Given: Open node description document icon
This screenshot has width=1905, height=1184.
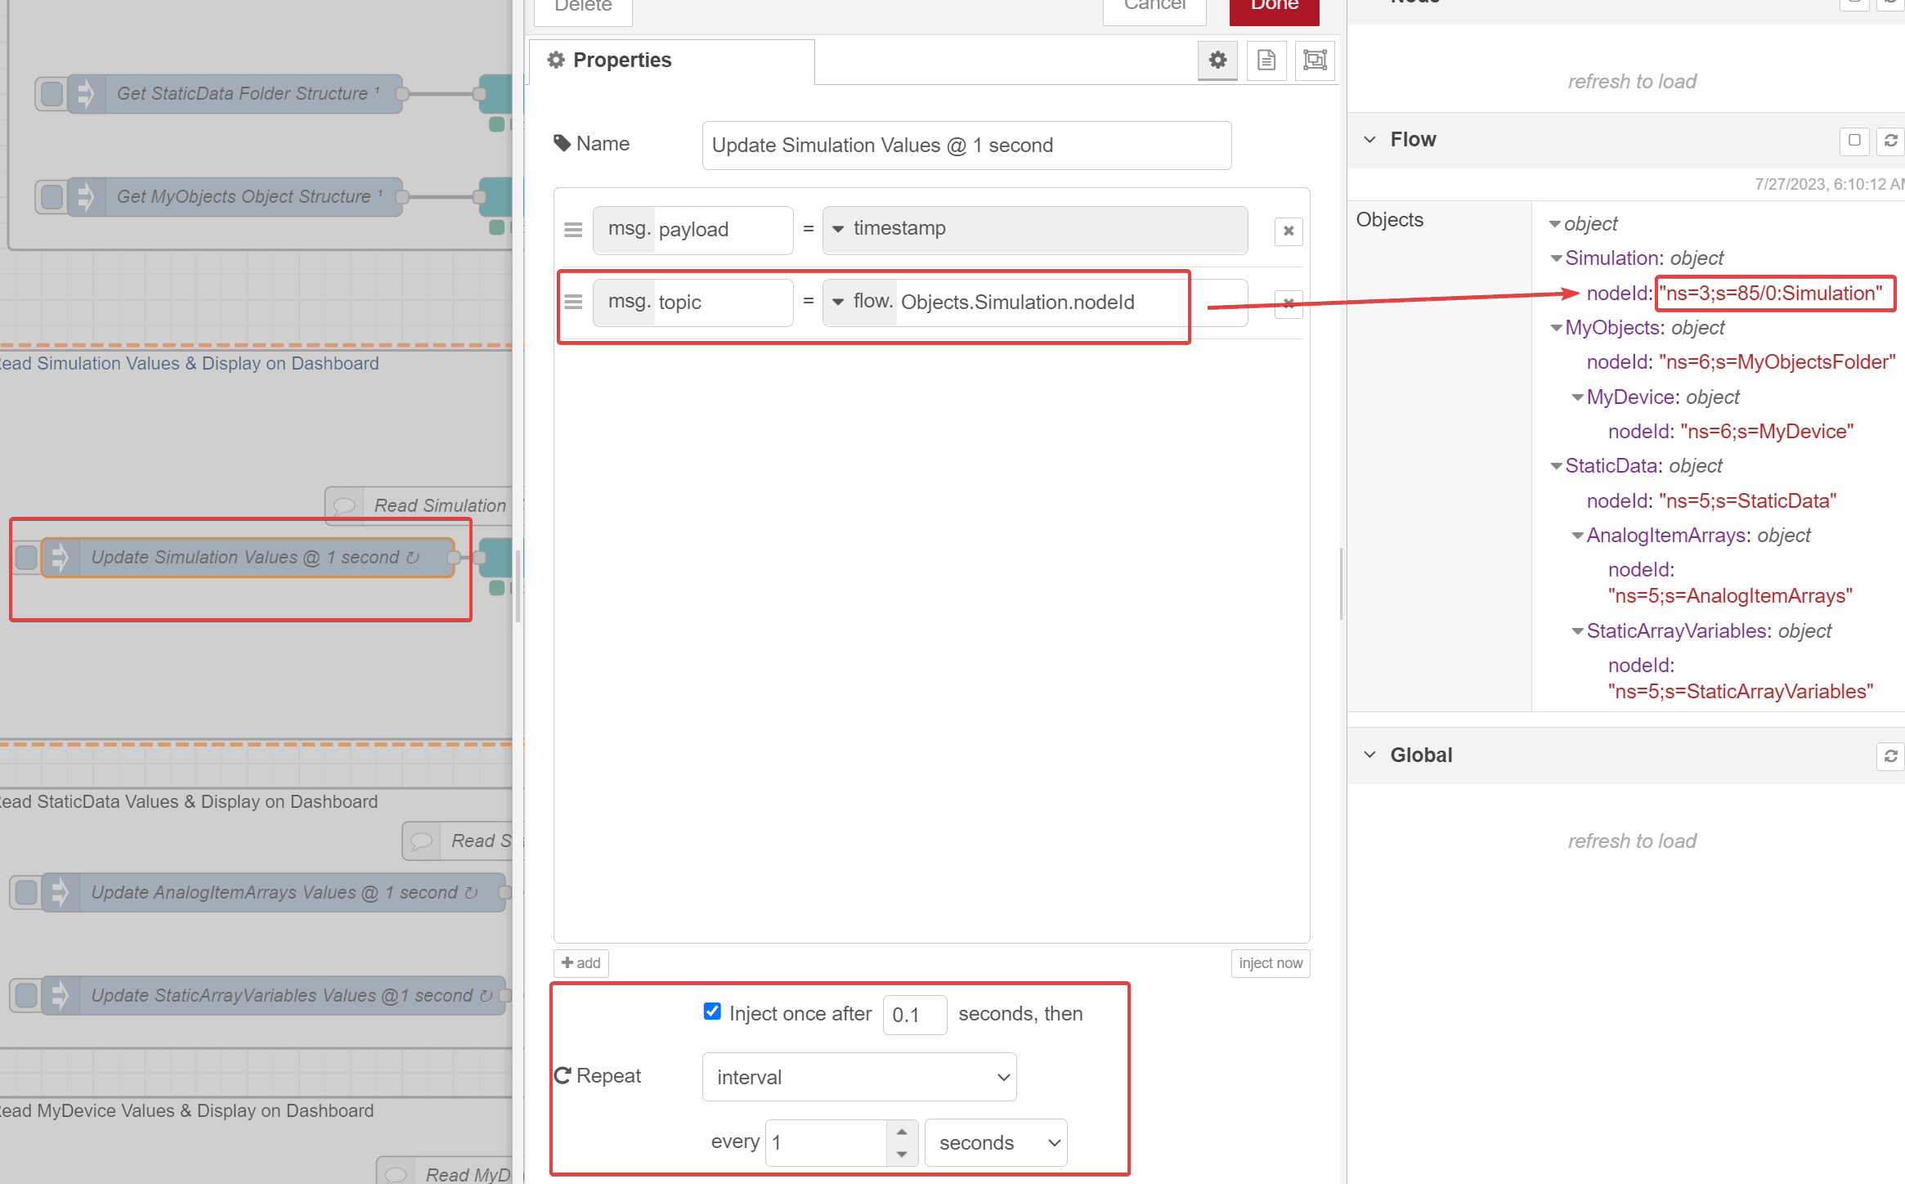Looking at the screenshot, I should point(1266,61).
